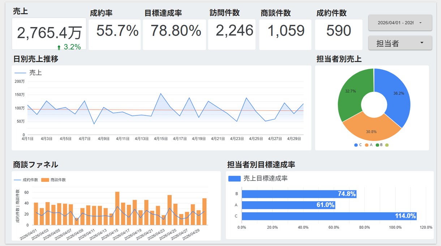Click the 商談ファネル chart title
Image resolution: width=441 pixels, height=246 pixels.
click(36, 164)
